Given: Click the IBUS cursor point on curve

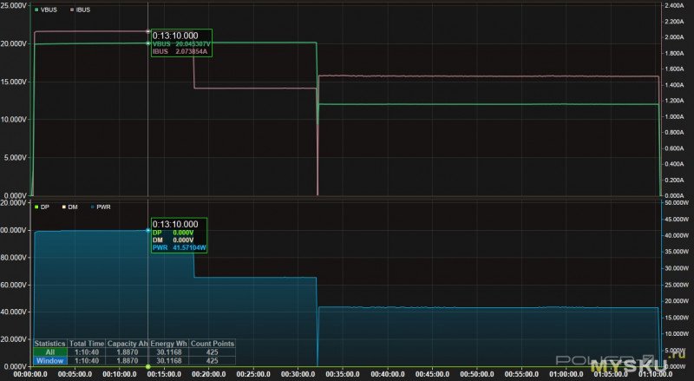Looking at the screenshot, I should coord(147,31).
